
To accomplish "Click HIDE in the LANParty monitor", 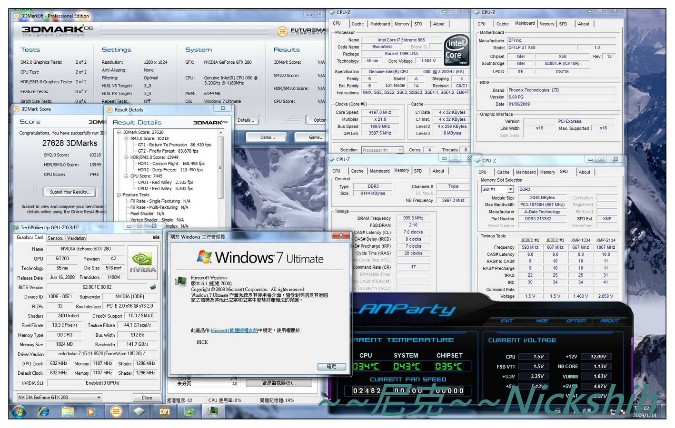I will [x=542, y=321].
